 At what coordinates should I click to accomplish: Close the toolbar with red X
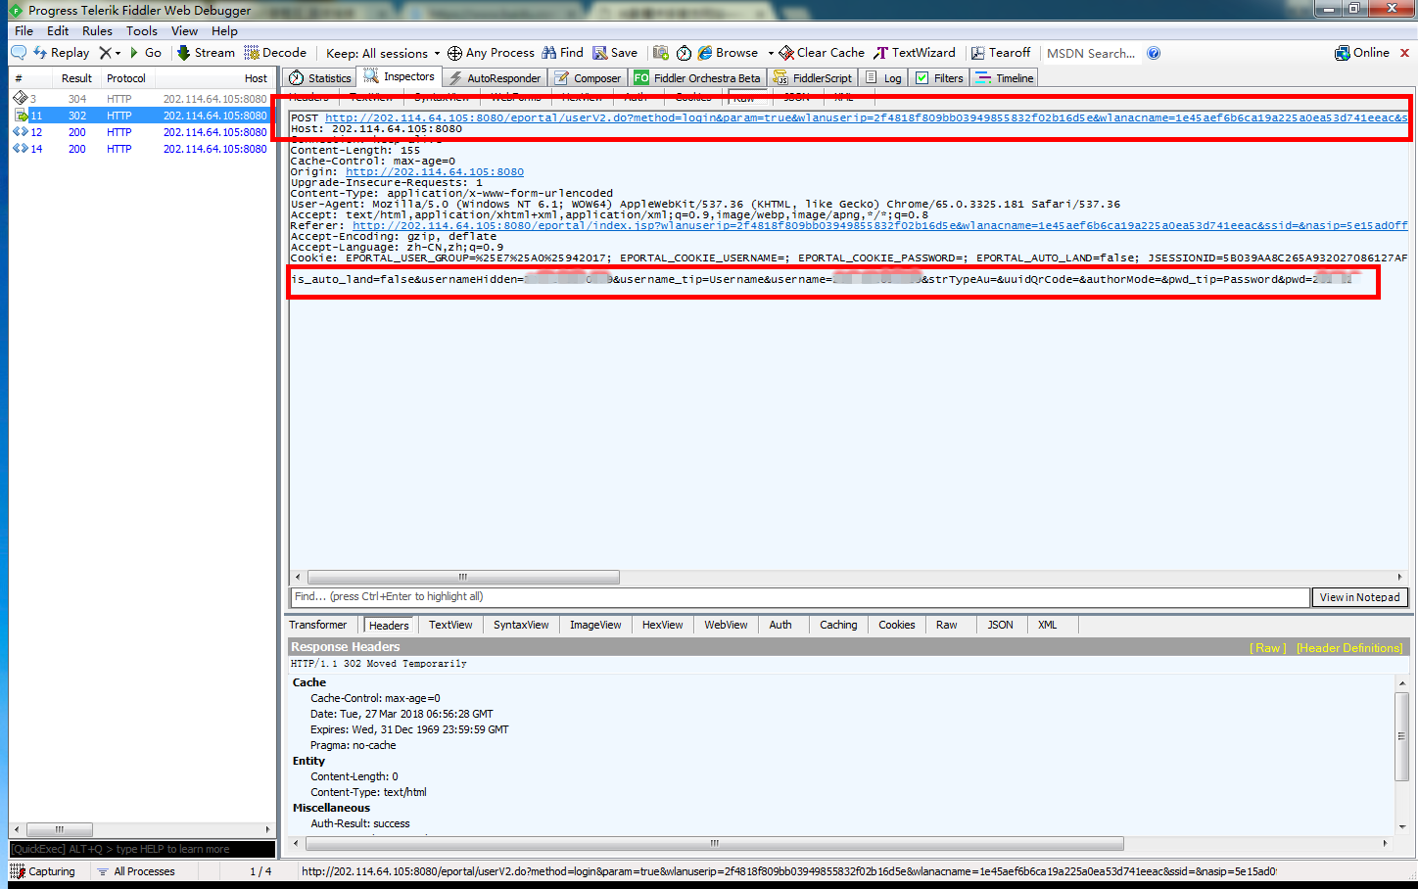1404,53
